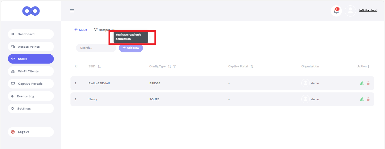This screenshot has width=385, height=149.
Task: Delete the Nancy SSID row
Action: pos(368,99)
